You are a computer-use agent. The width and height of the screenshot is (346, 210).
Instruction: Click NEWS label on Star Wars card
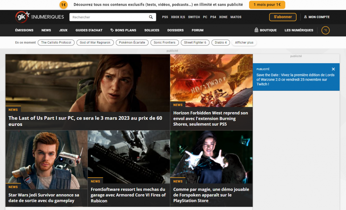[x=13, y=187]
